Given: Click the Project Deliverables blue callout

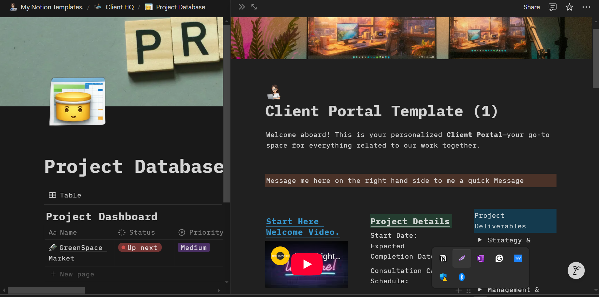Looking at the screenshot, I should pyautogui.click(x=515, y=221).
